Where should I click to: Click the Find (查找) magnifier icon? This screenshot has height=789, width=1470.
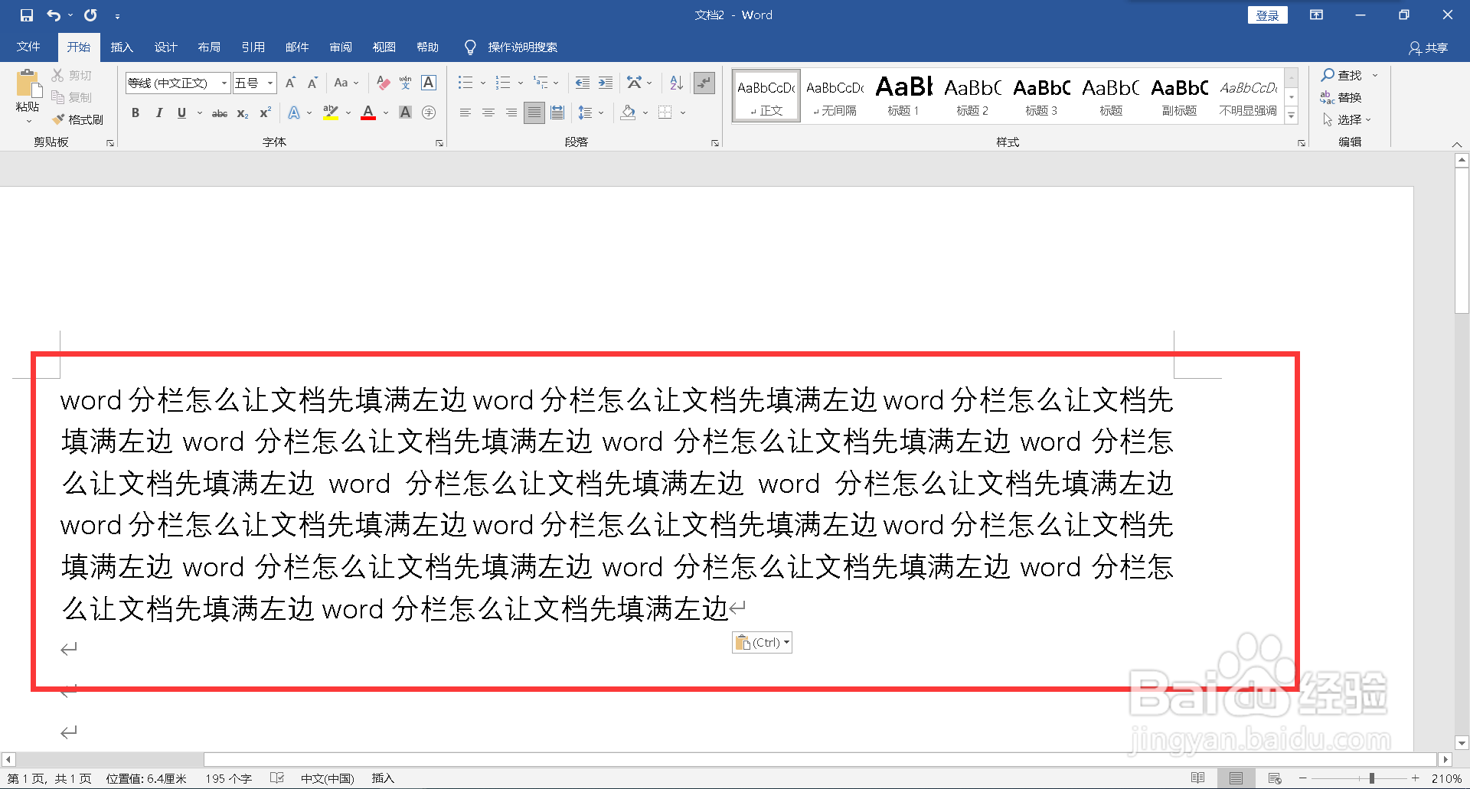(1328, 75)
